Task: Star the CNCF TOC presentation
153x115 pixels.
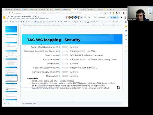Action: click(x=33, y=17)
